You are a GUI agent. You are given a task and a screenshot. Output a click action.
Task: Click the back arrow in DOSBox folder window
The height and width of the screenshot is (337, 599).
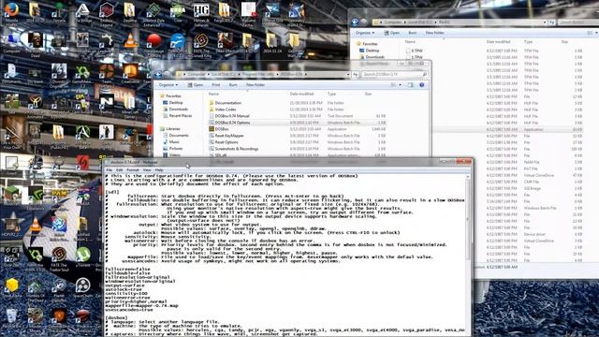[x=158, y=74]
